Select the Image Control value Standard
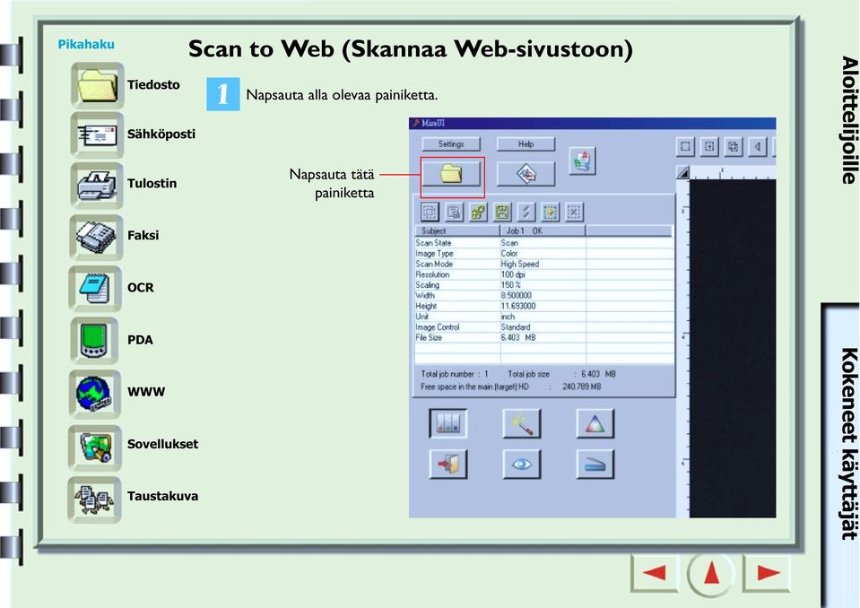This screenshot has width=860, height=608. (x=516, y=326)
